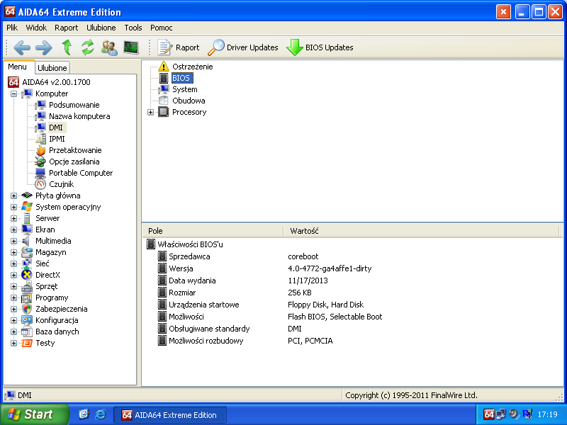
Task: Click the navigate back arrow
Action: coord(22,47)
